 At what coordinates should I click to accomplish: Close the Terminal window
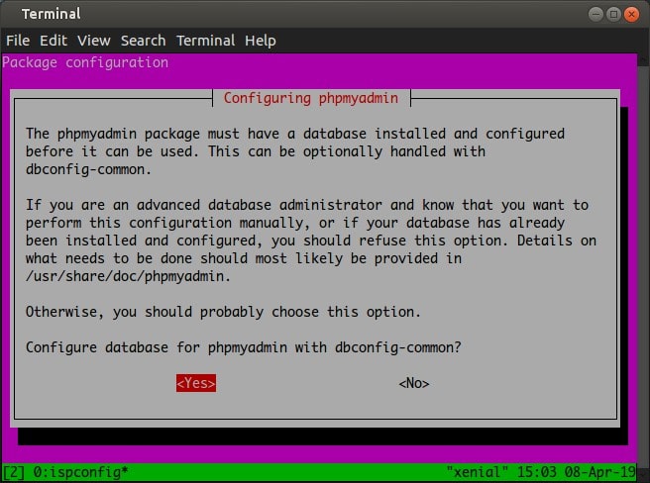(631, 15)
